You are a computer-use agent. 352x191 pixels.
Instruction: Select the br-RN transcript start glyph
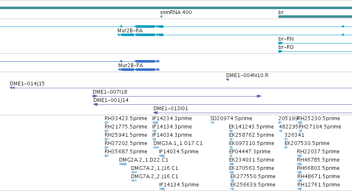click(x=280, y=43)
